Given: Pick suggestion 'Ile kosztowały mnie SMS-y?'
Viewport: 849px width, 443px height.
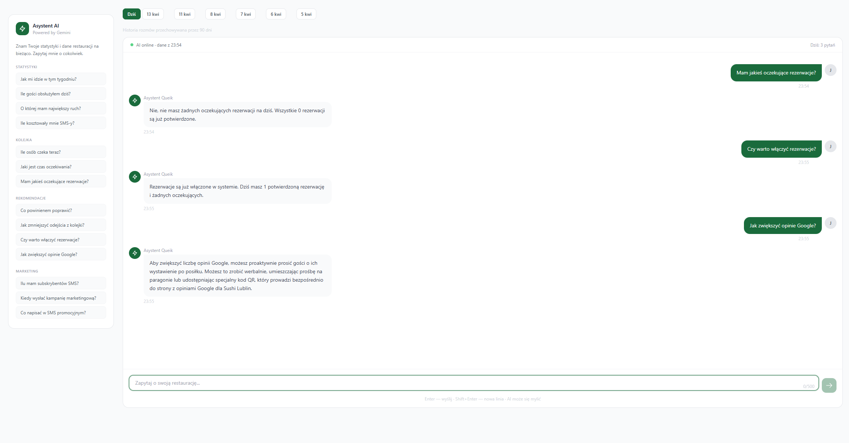Looking at the screenshot, I should pyautogui.click(x=61, y=123).
